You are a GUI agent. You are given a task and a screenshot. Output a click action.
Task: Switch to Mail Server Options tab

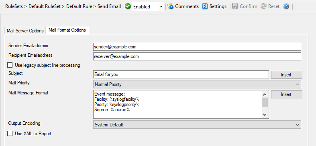coord(25,31)
